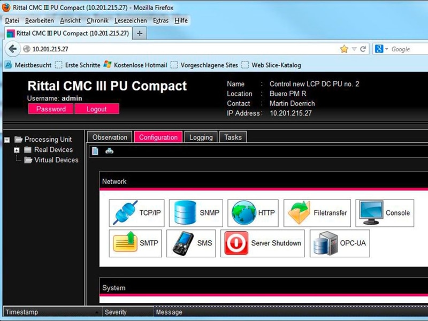The width and height of the screenshot is (428, 321).
Task: Open the URL history dropdown arrow
Action: [354, 49]
